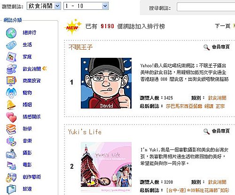Go to next page via 下一頁

pos(222,26)
